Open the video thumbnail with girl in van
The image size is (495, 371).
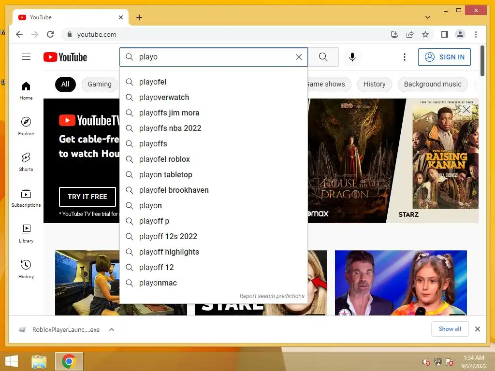tap(87, 283)
